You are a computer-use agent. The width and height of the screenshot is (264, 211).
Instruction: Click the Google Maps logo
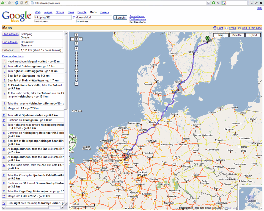pyautogui.click(x=17, y=16)
